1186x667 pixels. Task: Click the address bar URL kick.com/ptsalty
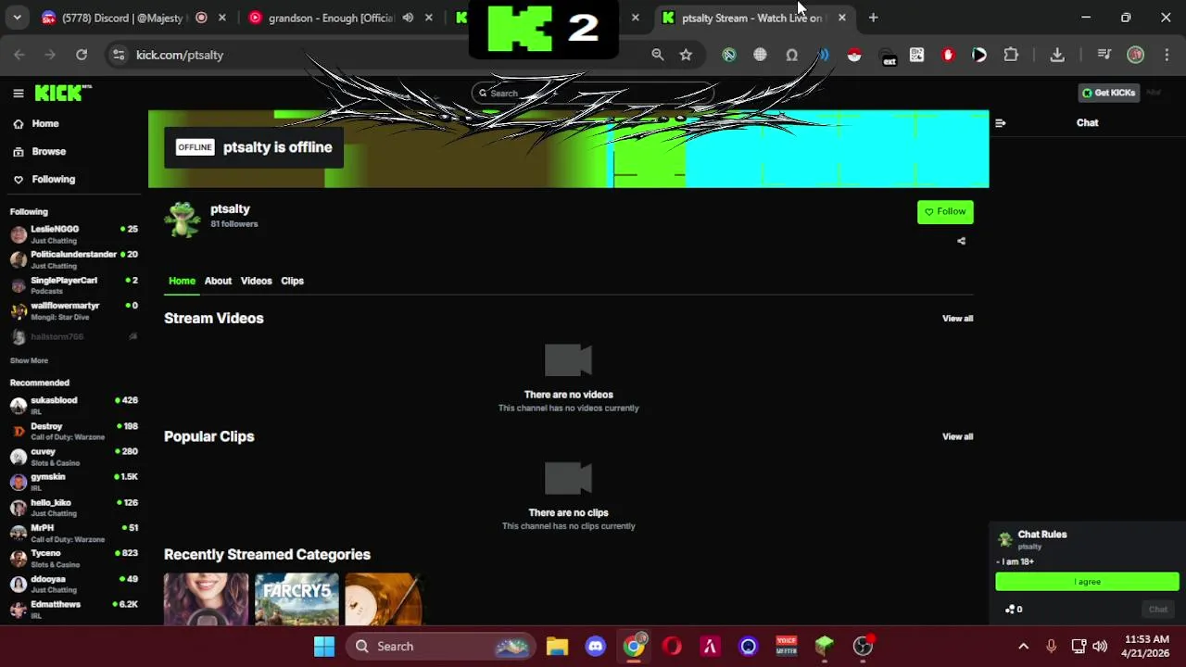pyautogui.click(x=180, y=55)
